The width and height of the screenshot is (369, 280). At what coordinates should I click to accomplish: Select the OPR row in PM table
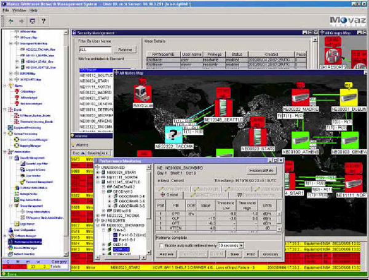click(216, 214)
